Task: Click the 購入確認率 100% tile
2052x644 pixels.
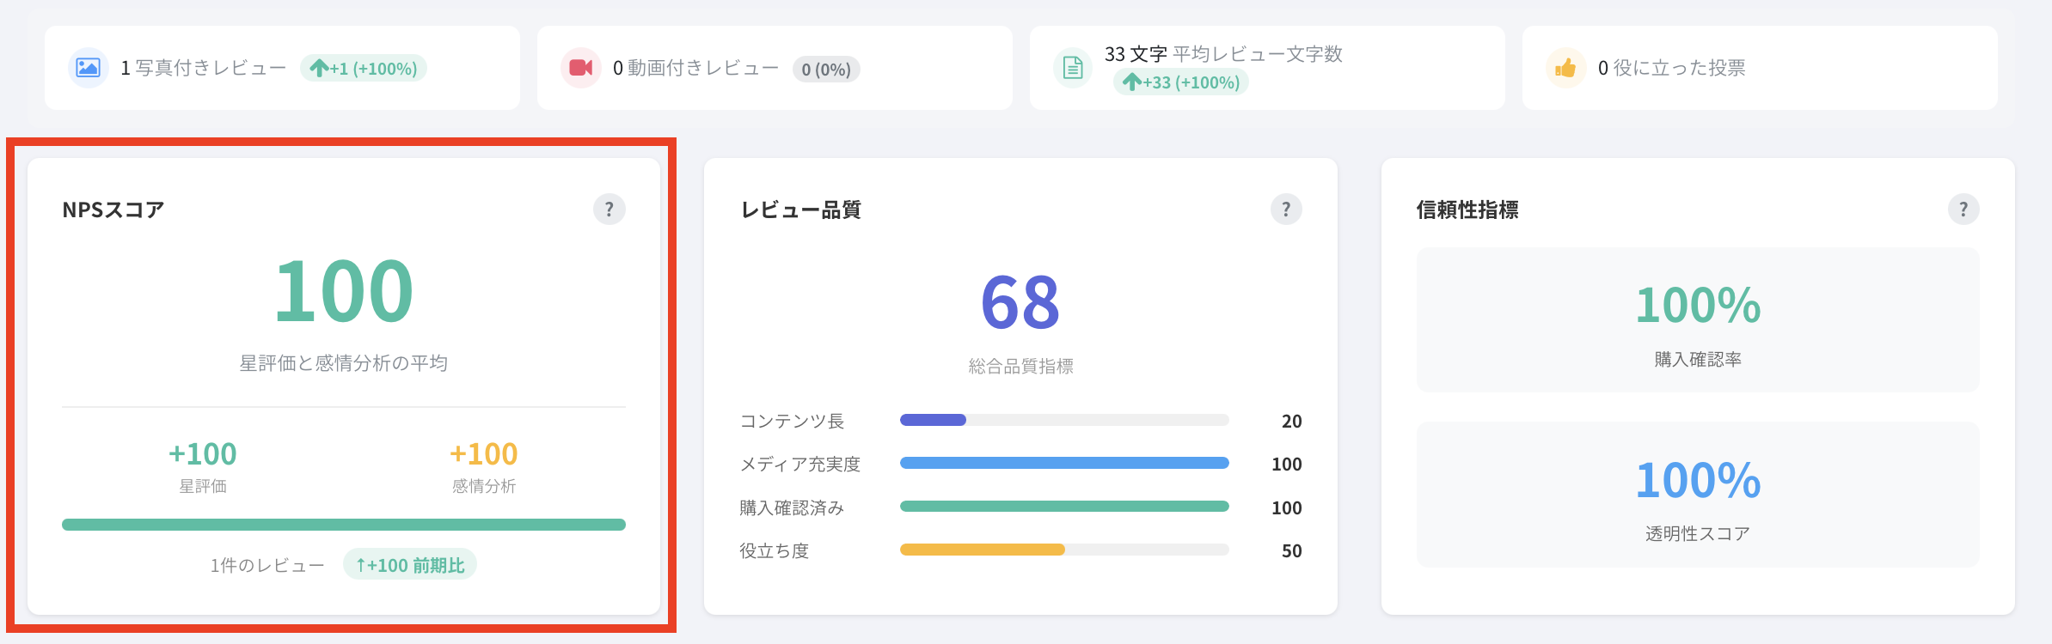Action: pos(1697,320)
